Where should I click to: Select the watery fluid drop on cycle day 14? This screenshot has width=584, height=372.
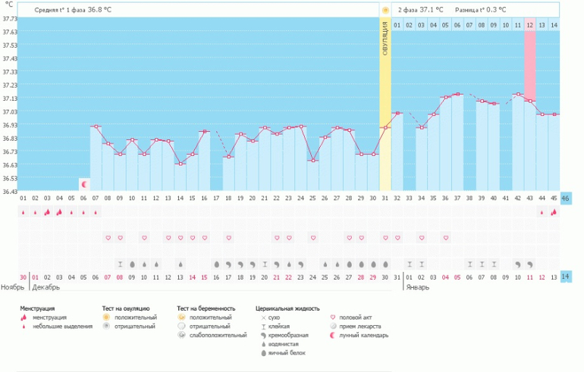[x=181, y=264]
